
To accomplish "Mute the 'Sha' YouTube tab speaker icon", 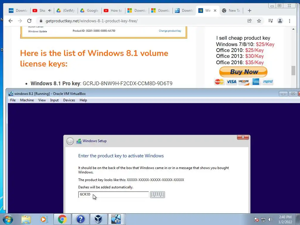I will pos(50,11).
